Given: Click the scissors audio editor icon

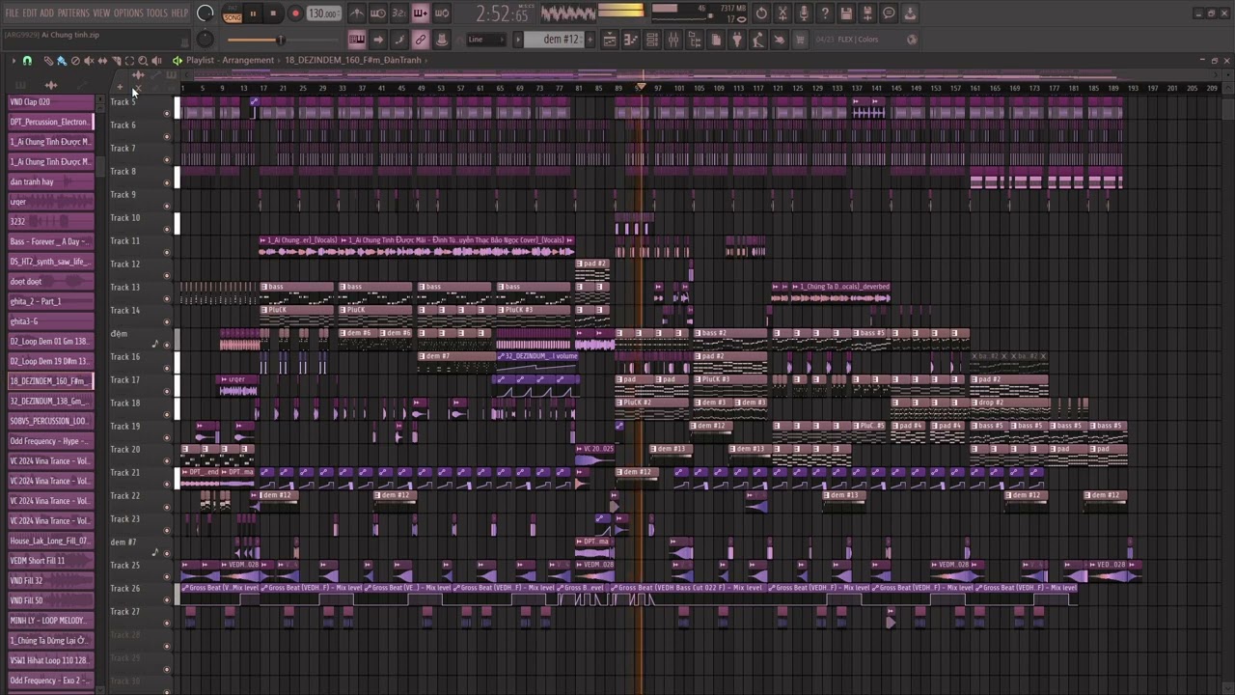Looking at the screenshot, I should [782, 14].
